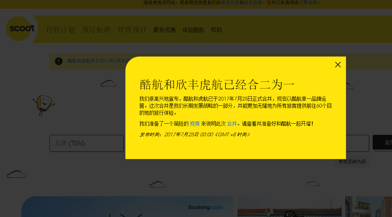Click the 天津 (TSN) departure field
The height and width of the screenshot is (217, 392).
(86, 143)
